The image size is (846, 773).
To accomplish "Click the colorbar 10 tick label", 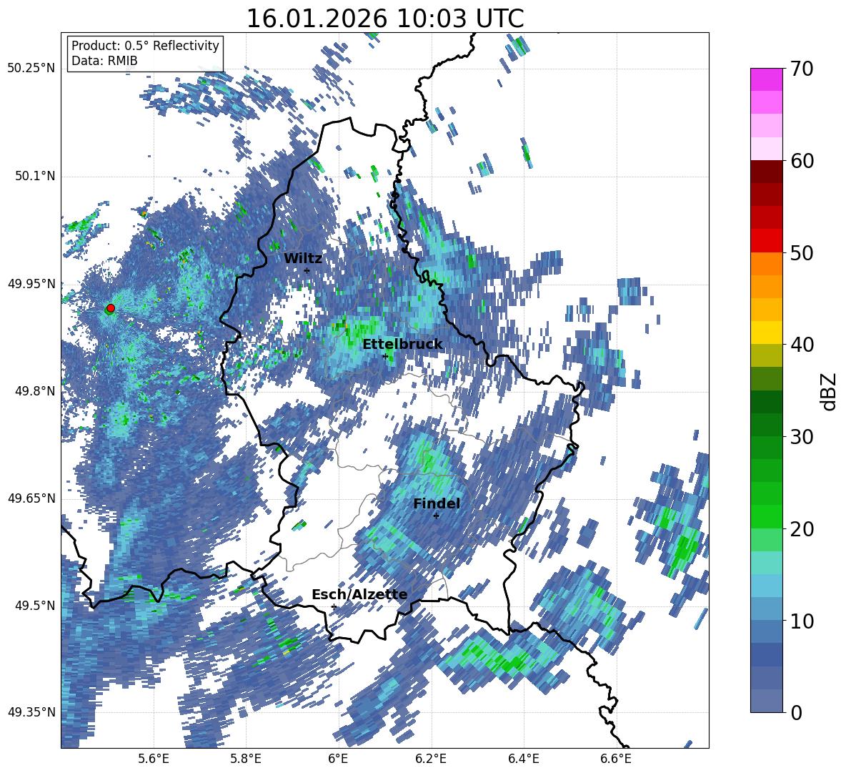I will coord(802,621).
